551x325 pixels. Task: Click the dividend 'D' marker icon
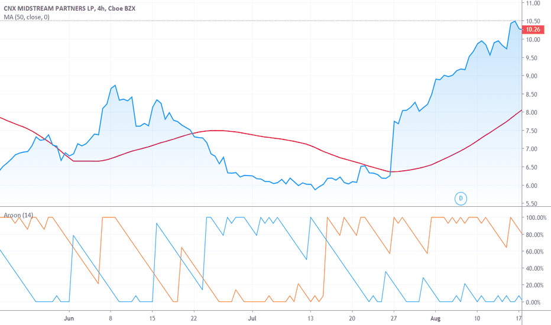pyautogui.click(x=461, y=199)
